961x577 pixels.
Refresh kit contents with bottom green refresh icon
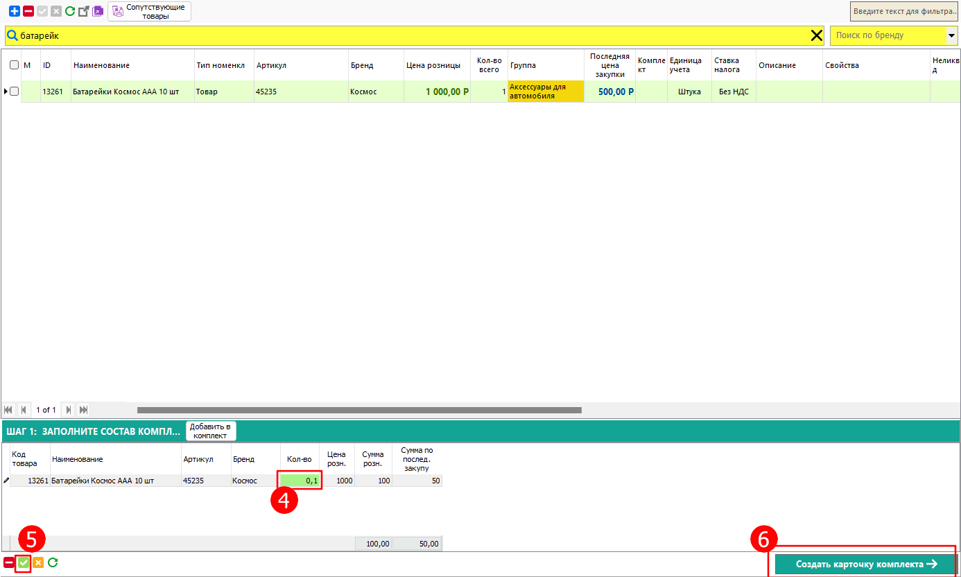click(x=53, y=563)
